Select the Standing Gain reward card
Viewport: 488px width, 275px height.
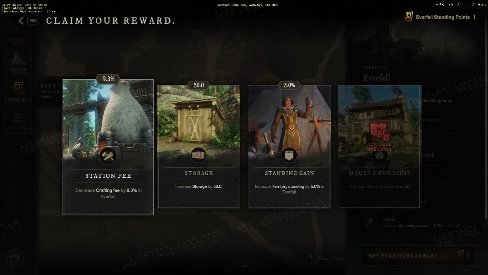point(289,147)
